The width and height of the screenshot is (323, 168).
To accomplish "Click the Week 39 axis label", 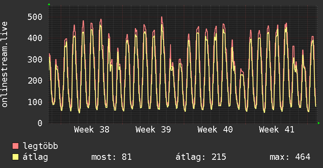I will coord(153,130).
